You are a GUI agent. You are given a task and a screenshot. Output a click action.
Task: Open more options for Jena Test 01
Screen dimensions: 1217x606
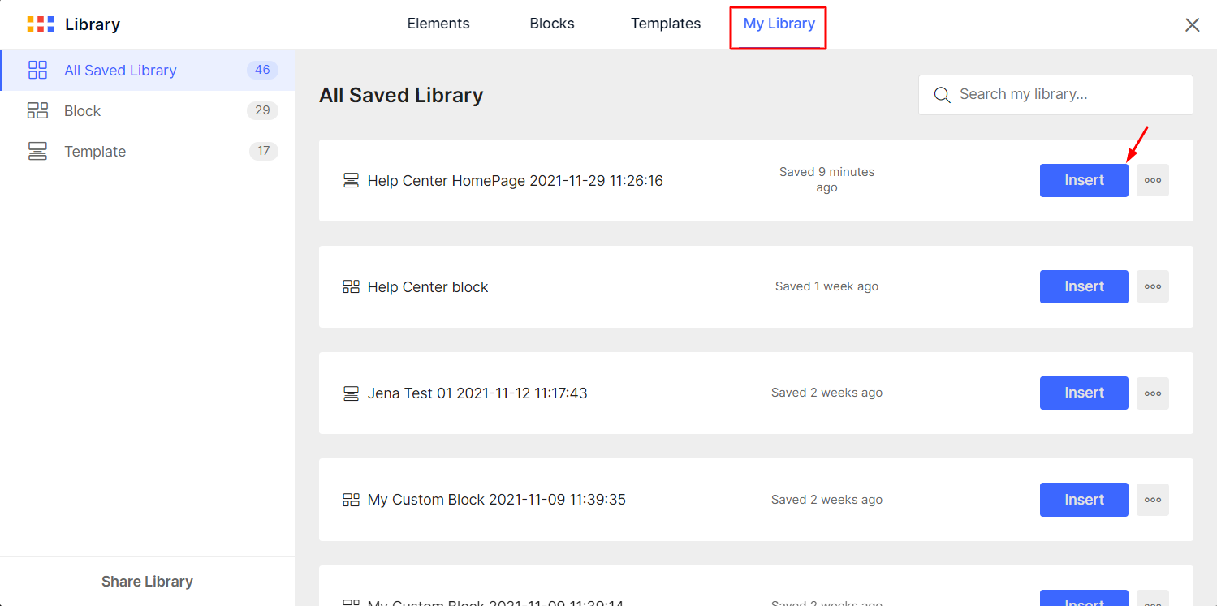tap(1153, 393)
